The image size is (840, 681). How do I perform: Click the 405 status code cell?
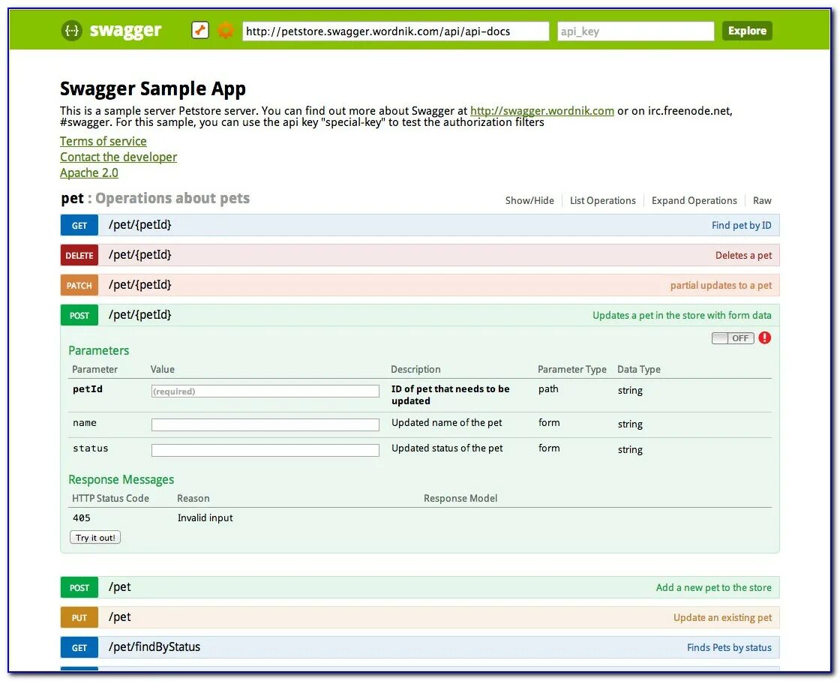[x=82, y=518]
